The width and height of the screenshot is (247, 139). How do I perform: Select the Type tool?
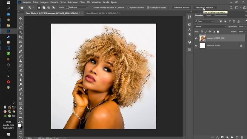tap(20, 94)
